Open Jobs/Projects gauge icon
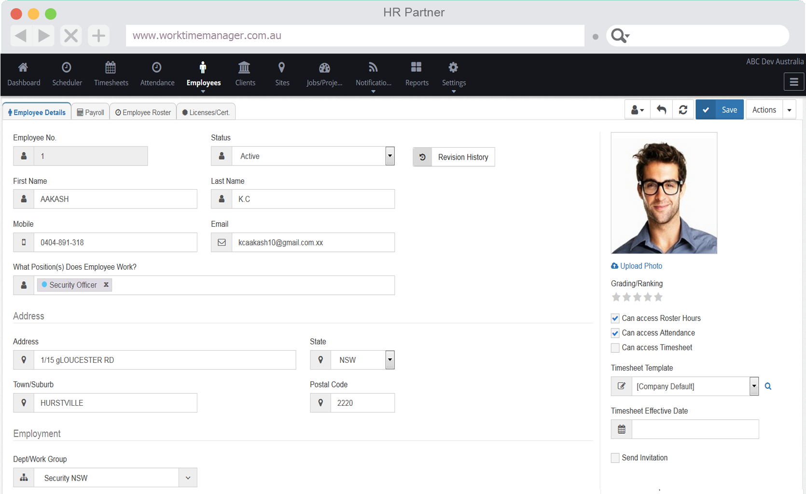Viewport: 806px width, 494px height. click(x=325, y=68)
